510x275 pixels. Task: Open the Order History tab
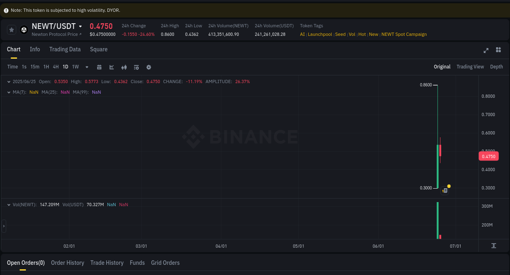67,263
